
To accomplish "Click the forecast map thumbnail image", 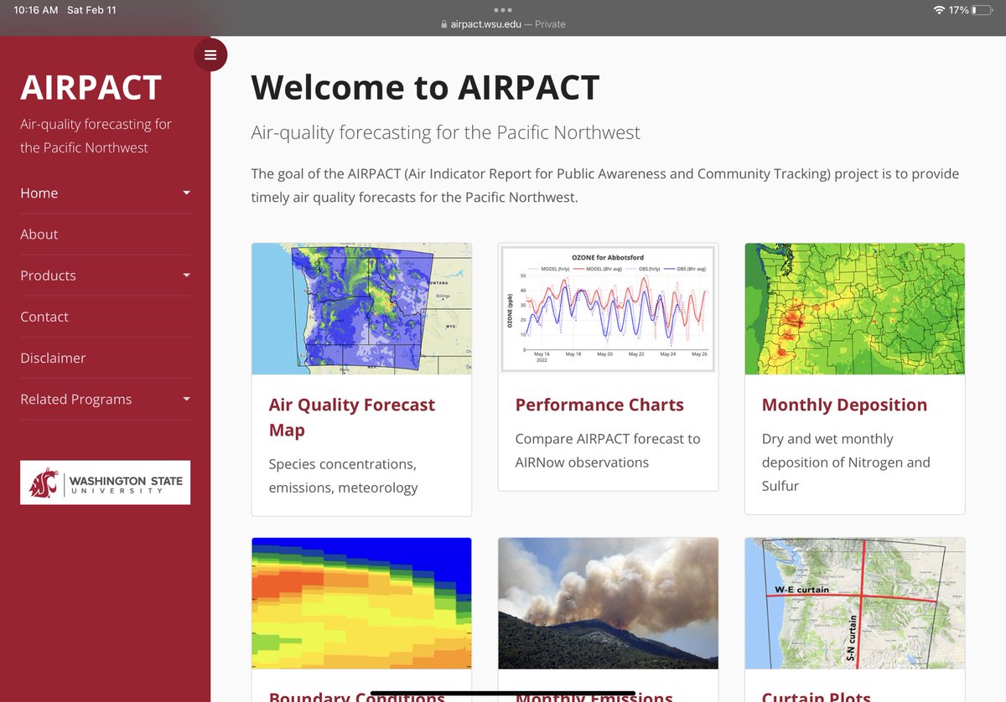I will pos(361,308).
